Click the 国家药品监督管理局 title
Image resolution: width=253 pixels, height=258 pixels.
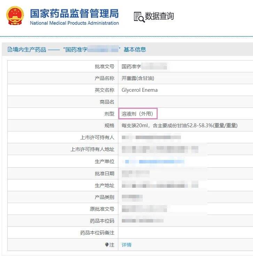tap(74, 14)
